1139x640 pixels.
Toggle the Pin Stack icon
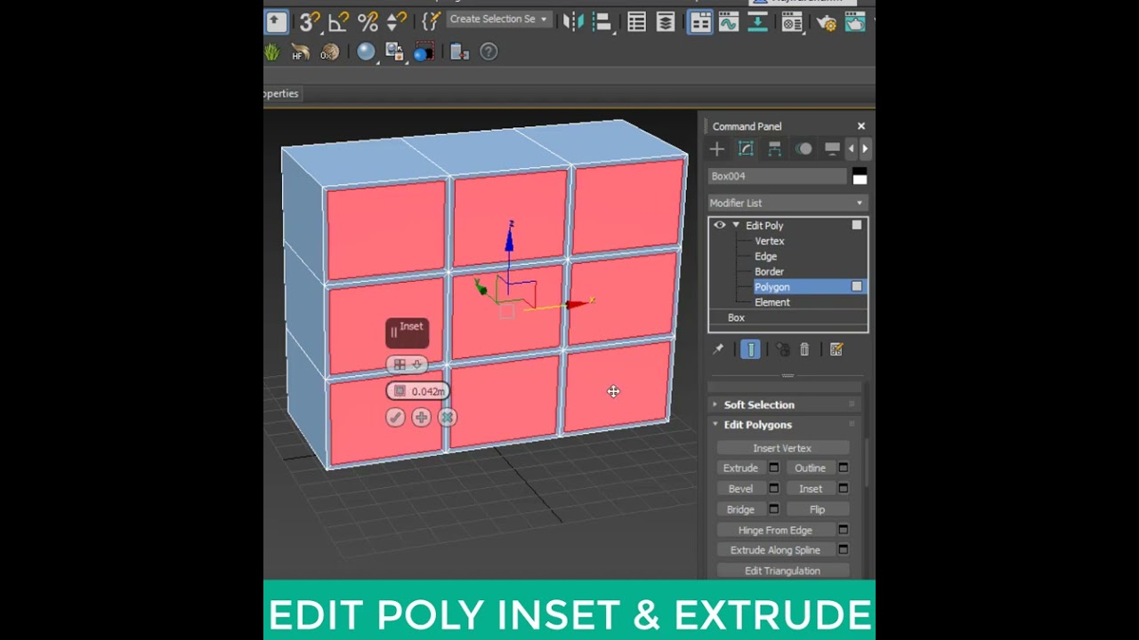click(x=718, y=350)
